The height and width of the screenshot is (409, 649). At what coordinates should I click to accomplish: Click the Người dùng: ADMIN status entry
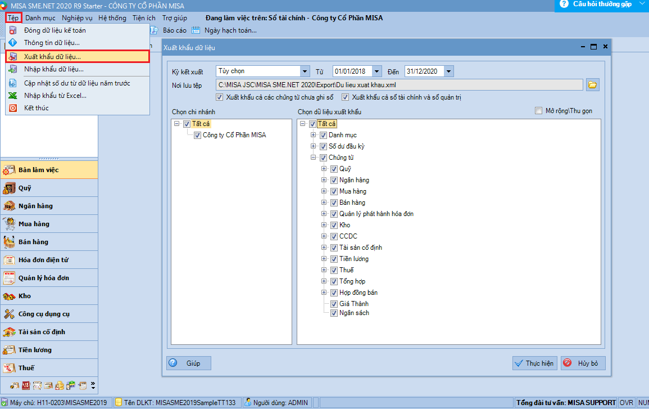(x=276, y=402)
